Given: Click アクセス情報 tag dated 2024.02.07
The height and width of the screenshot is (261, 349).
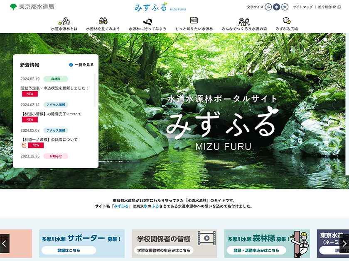Looking at the screenshot, I should (56, 130).
